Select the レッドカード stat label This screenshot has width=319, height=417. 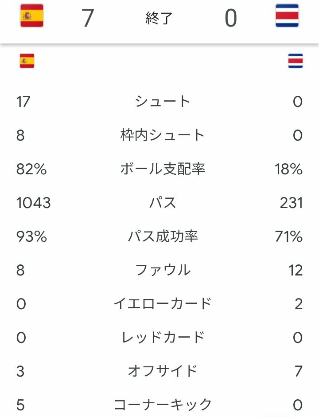coord(163,338)
